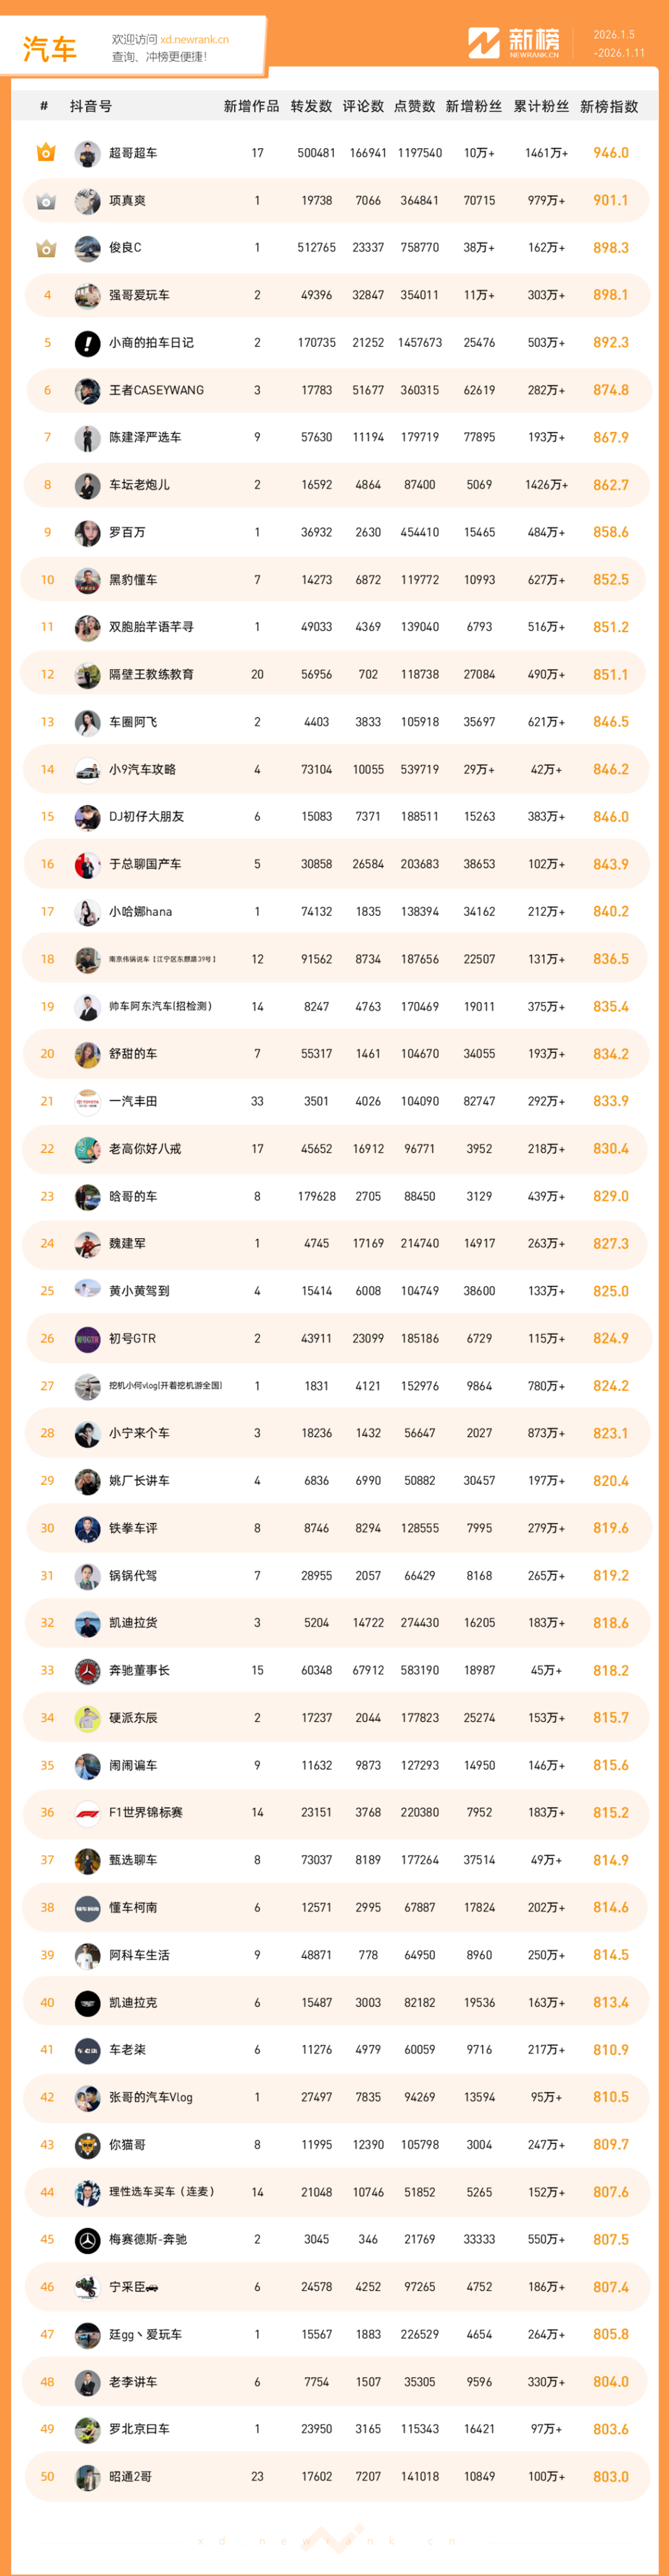Open the 超哥超车 account name

click(x=133, y=153)
